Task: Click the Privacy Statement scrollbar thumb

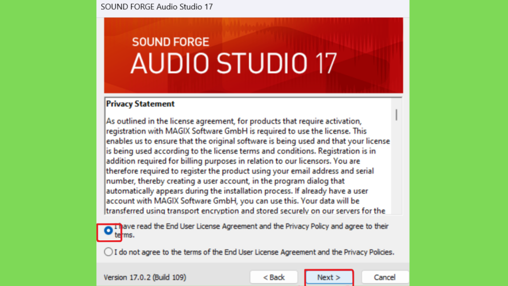Action: (x=396, y=115)
